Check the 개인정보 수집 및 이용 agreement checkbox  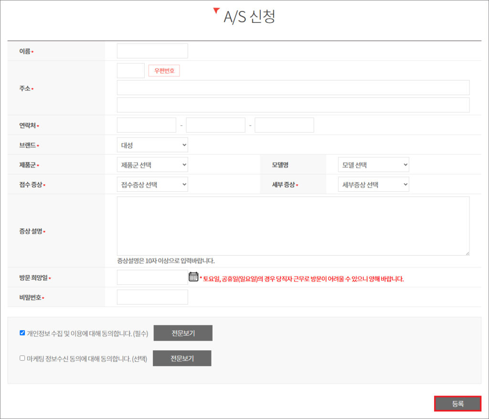click(22, 333)
